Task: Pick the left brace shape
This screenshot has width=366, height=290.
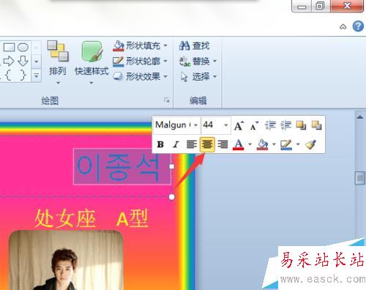Action: pyautogui.click(x=8, y=75)
